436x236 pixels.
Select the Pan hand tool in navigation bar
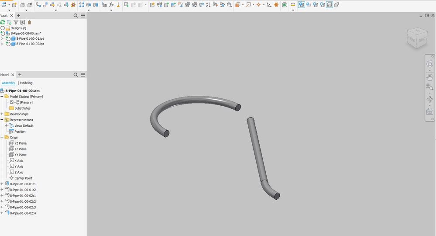click(429, 77)
